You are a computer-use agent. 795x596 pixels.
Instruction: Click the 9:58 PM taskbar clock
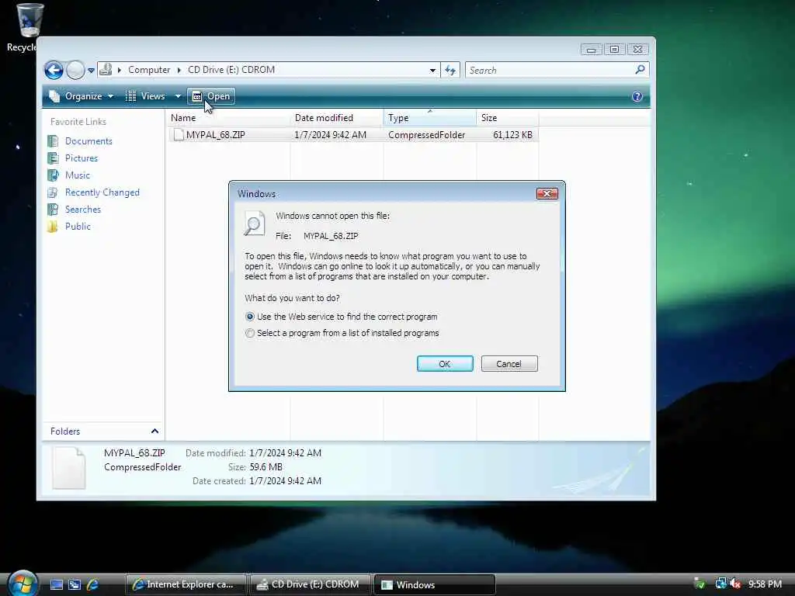pyautogui.click(x=765, y=584)
